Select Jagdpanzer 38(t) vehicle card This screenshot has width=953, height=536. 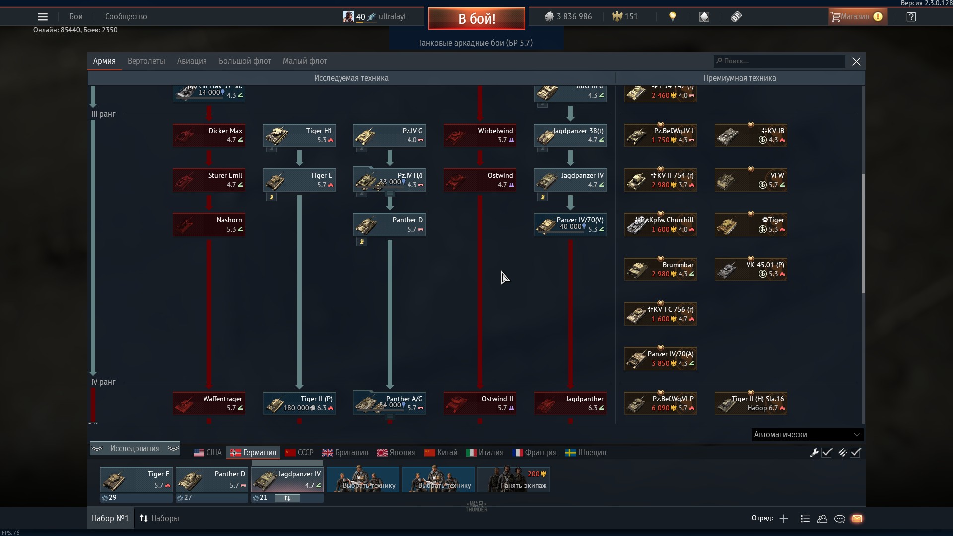[x=570, y=135]
